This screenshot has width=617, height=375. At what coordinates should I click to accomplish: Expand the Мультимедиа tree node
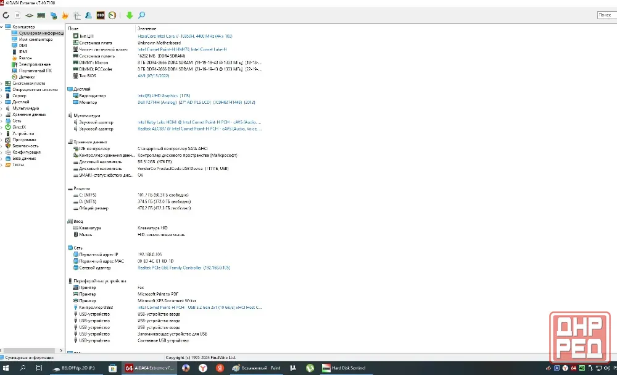pyautogui.click(x=2, y=108)
